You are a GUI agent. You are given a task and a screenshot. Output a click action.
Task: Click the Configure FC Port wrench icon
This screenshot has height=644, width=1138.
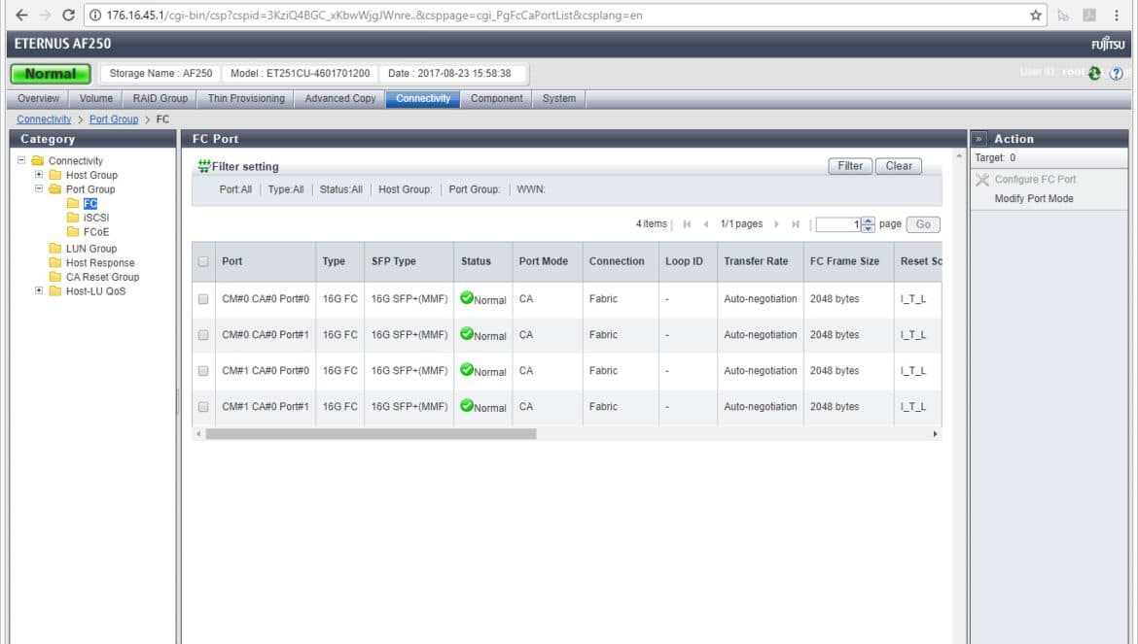pos(982,180)
